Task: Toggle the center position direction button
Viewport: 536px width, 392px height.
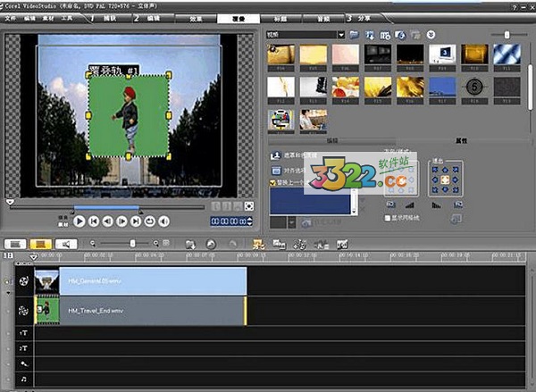Action: pyautogui.click(x=445, y=179)
